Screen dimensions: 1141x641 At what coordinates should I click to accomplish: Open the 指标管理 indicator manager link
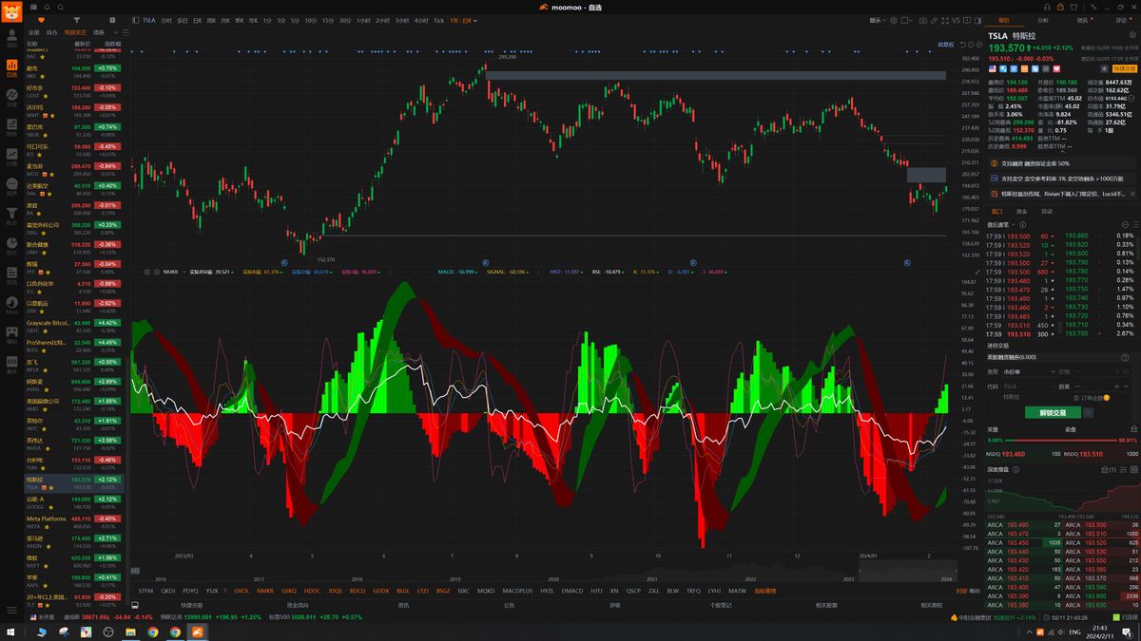click(x=765, y=590)
